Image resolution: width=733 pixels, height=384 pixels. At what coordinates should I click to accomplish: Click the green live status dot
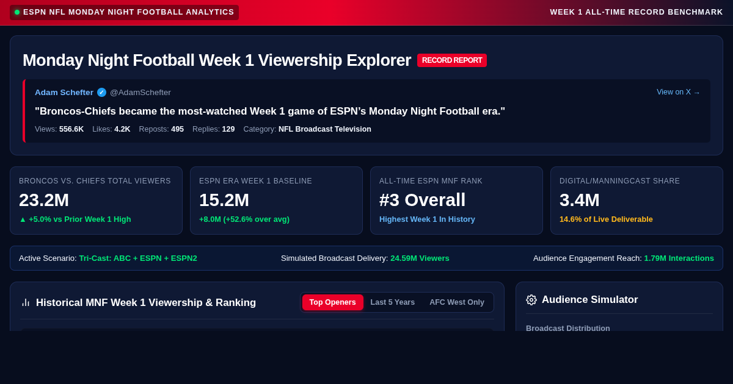pyautogui.click(x=17, y=12)
